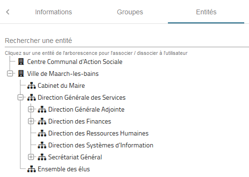Click the org-chart icon of Direction Générale des Services

(31, 97)
